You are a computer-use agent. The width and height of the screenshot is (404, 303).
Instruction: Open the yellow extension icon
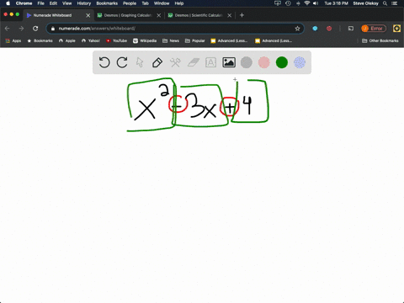[x=396, y=29]
